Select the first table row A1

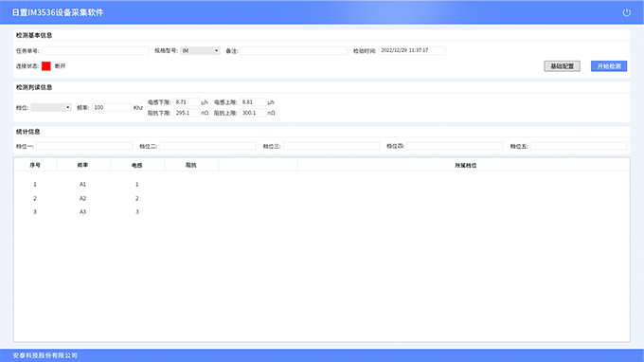pyautogui.click(x=322, y=184)
